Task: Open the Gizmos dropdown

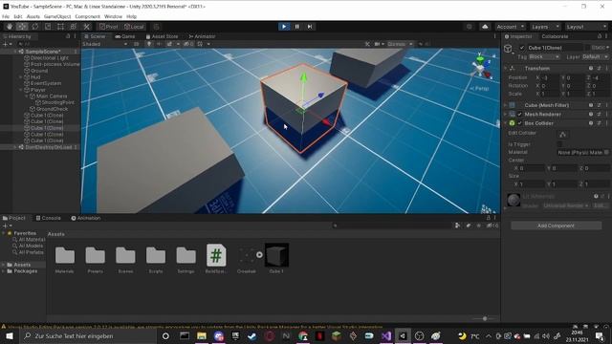Action: [x=400, y=44]
